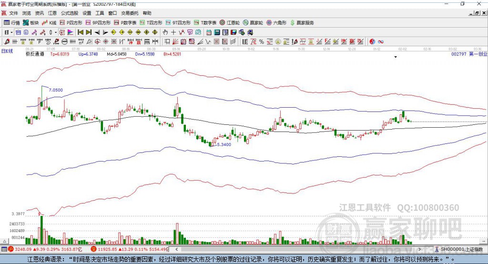Open the 窗口 menu
Viewport: 488px width, 264px height.
coord(112,13)
